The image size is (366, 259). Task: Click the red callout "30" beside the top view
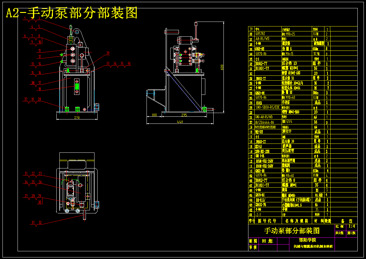pyautogui.click(x=40, y=202)
